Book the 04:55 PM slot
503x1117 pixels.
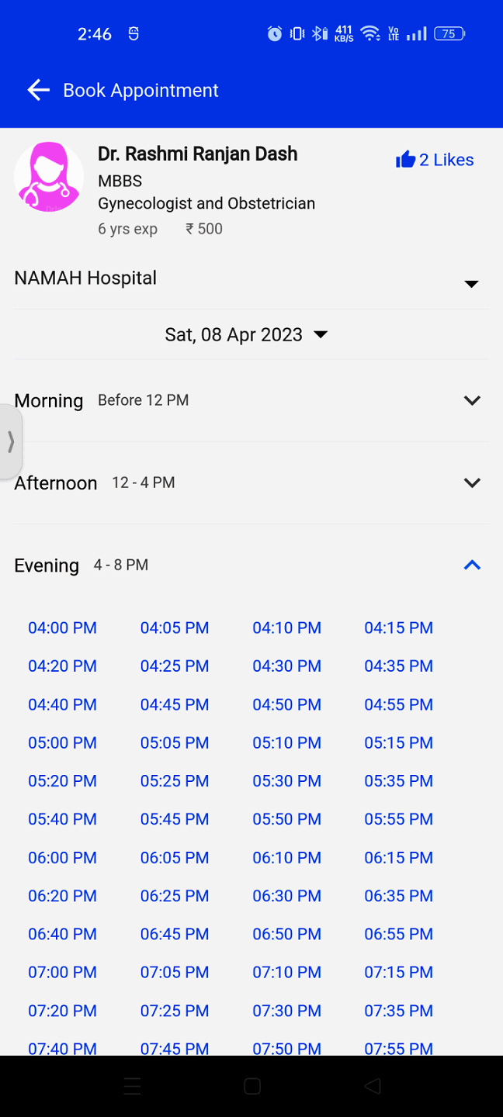point(398,704)
